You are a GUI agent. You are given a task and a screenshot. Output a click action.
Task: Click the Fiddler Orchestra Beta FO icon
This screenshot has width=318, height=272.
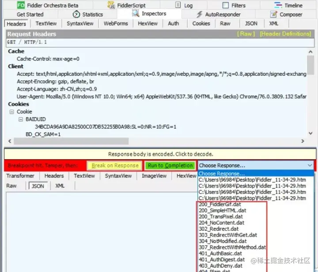21,5
